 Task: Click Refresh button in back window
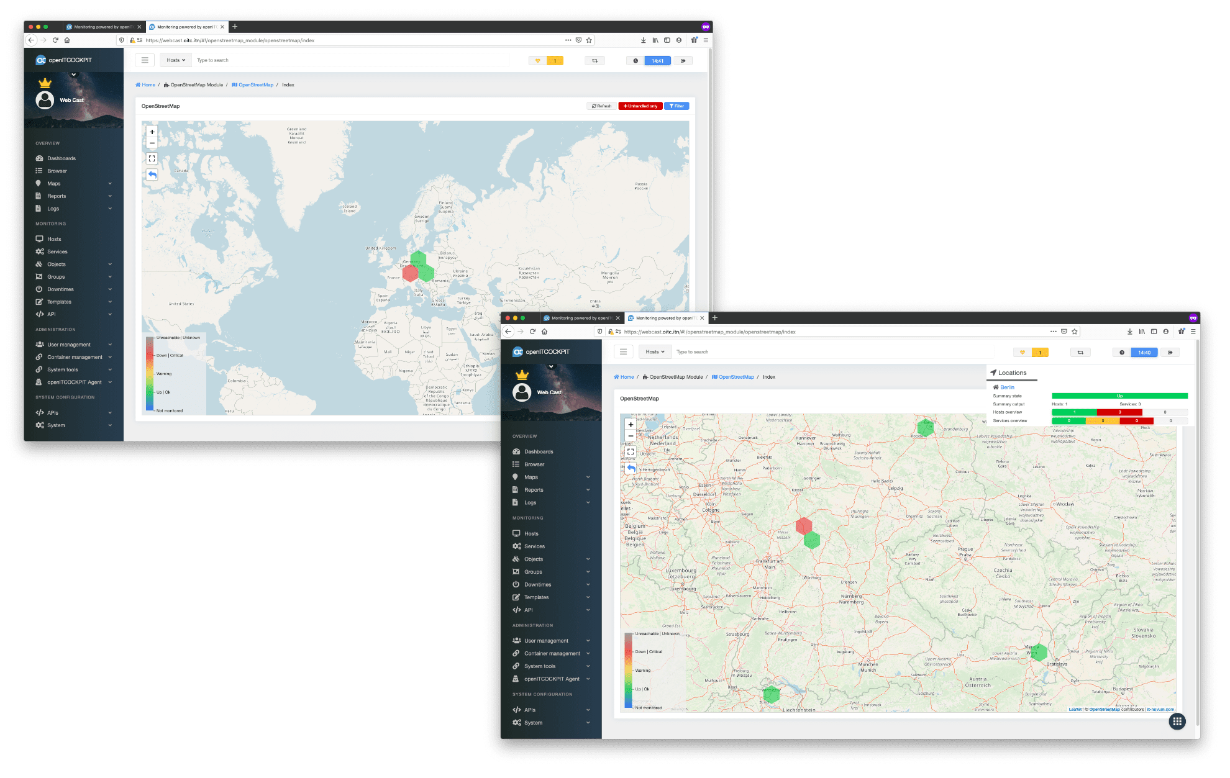pyautogui.click(x=602, y=106)
